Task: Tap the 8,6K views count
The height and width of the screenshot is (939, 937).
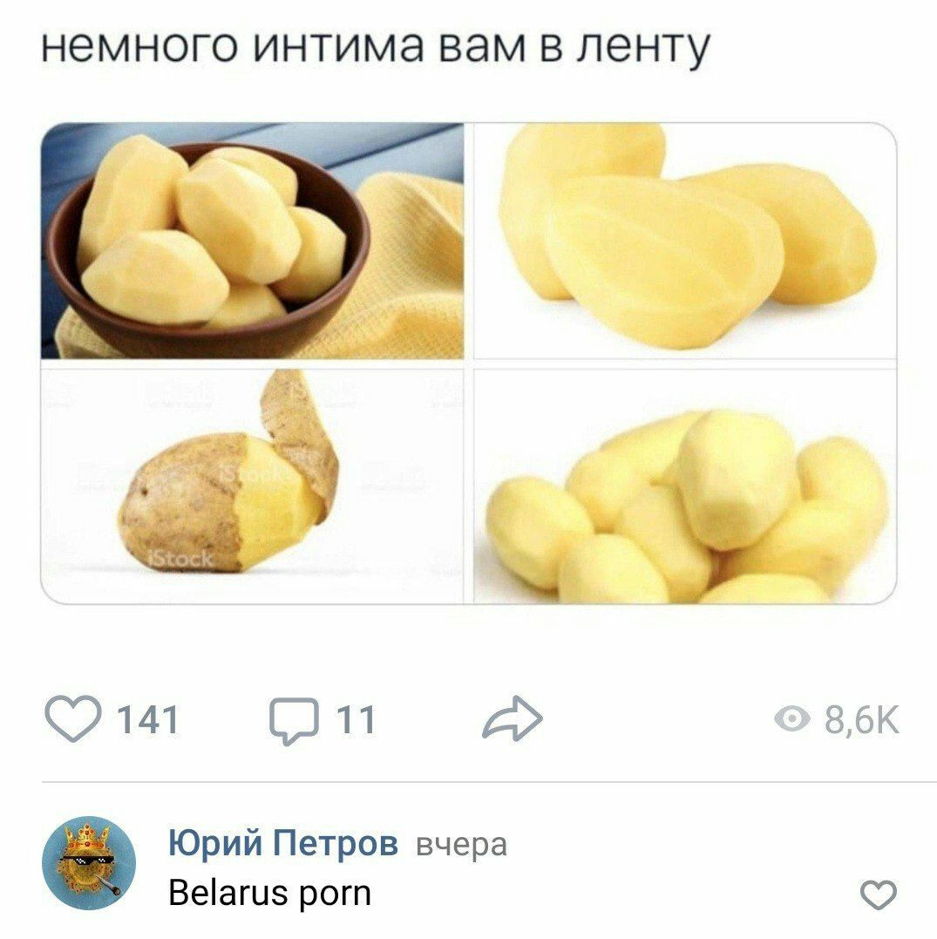Action: coord(861,720)
